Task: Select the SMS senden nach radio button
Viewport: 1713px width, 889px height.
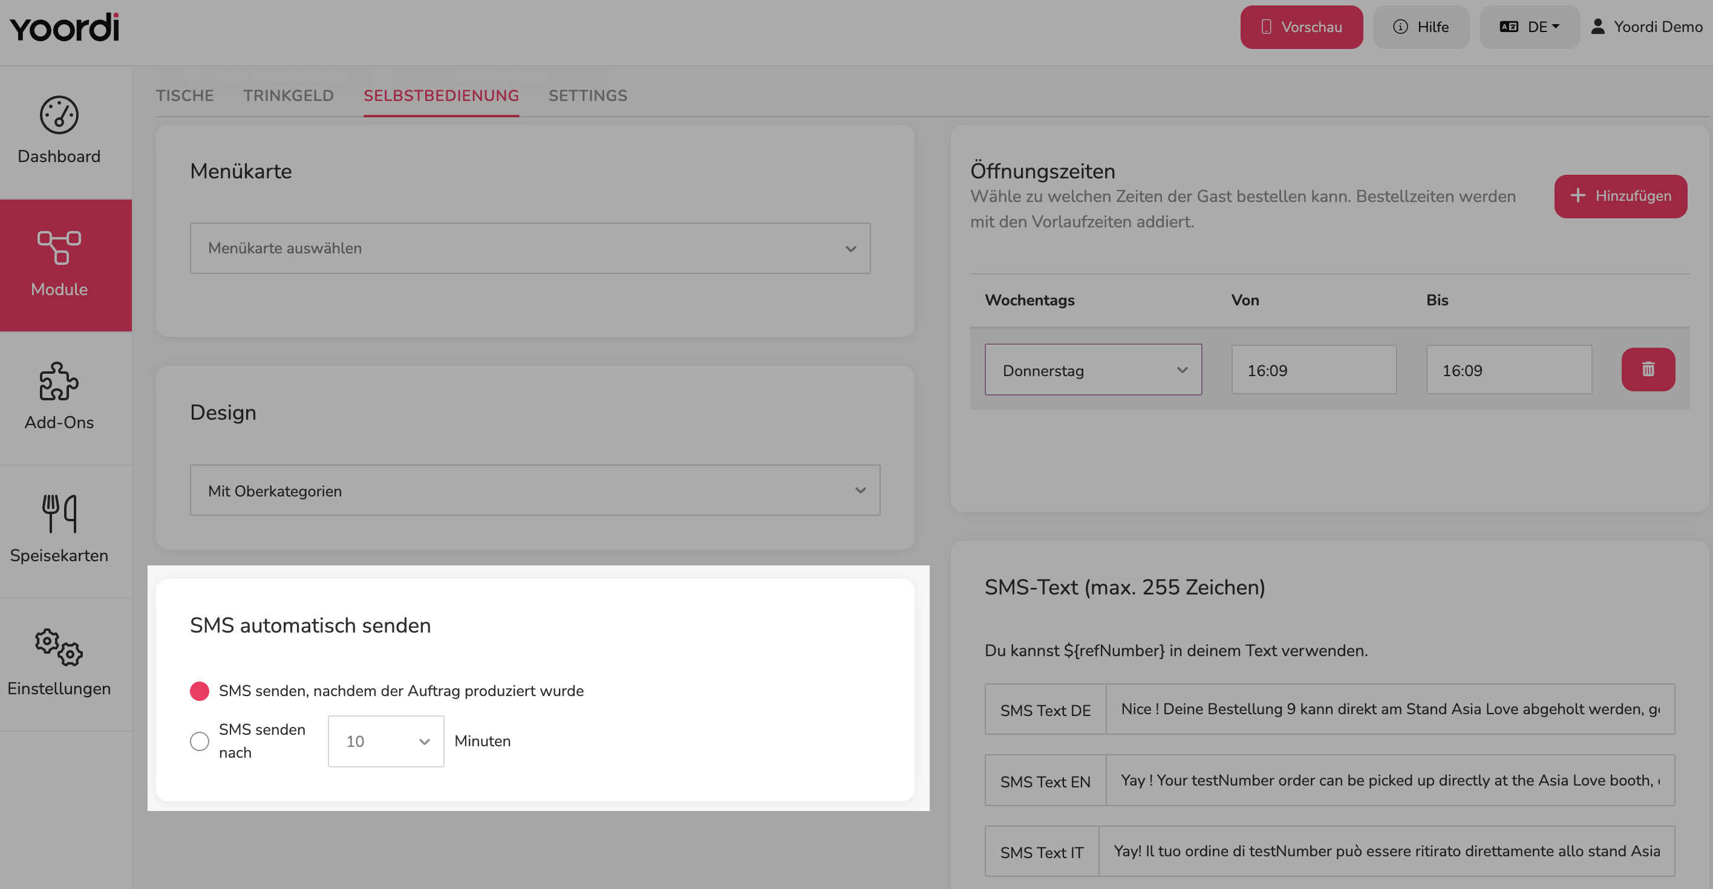Action: pyautogui.click(x=200, y=741)
